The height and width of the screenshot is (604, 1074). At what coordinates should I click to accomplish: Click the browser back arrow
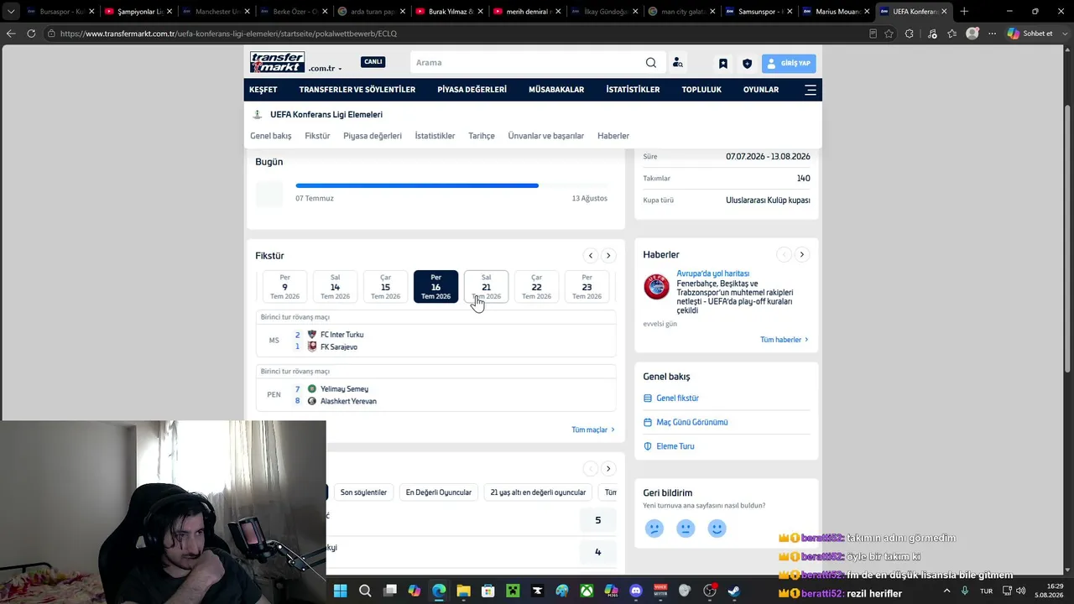11,34
